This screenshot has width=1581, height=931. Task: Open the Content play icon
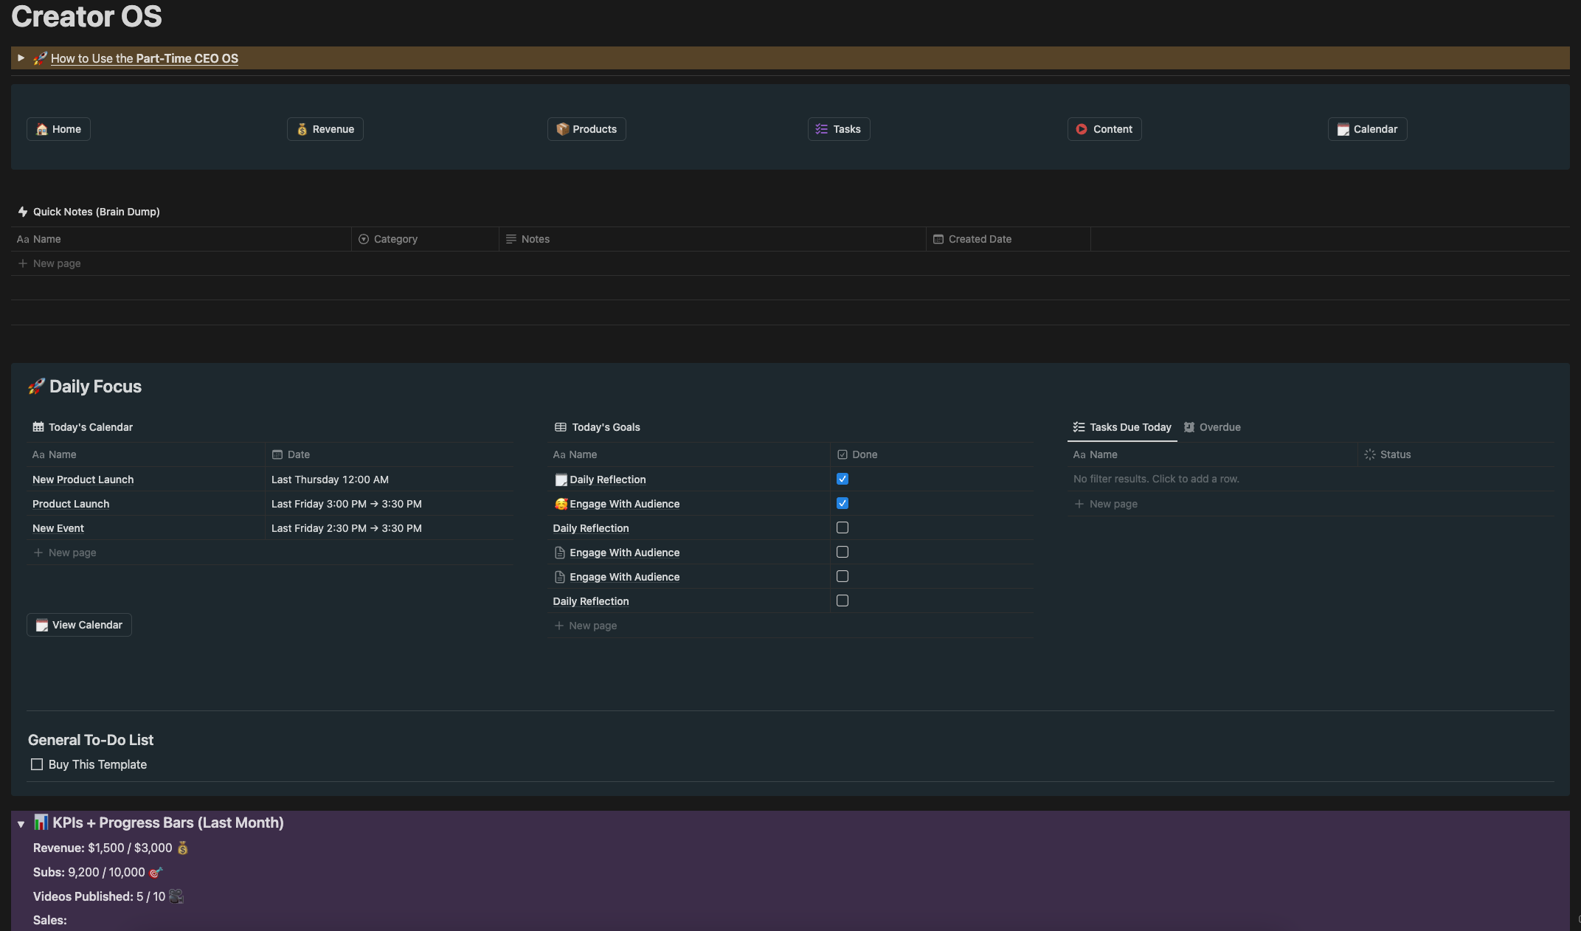point(1082,129)
